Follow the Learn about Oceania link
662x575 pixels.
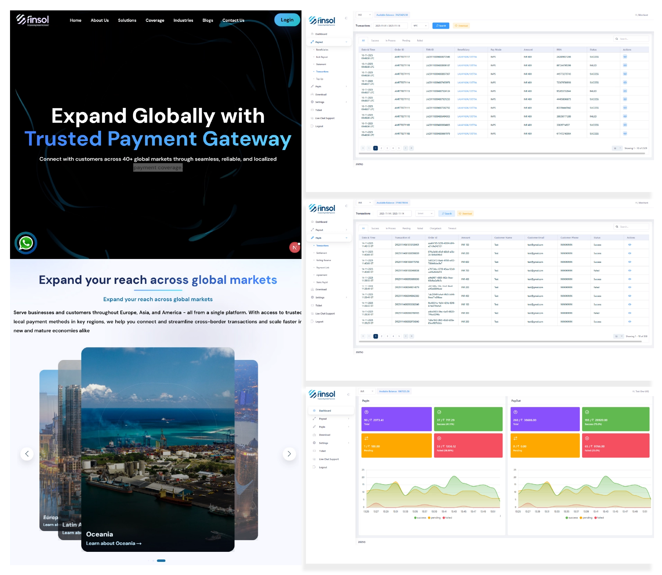(x=114, y=543)
